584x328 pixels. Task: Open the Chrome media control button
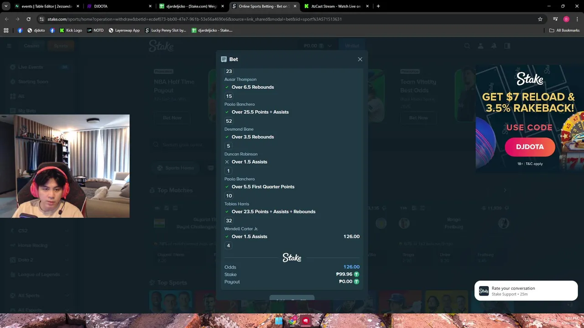point(555,19)
